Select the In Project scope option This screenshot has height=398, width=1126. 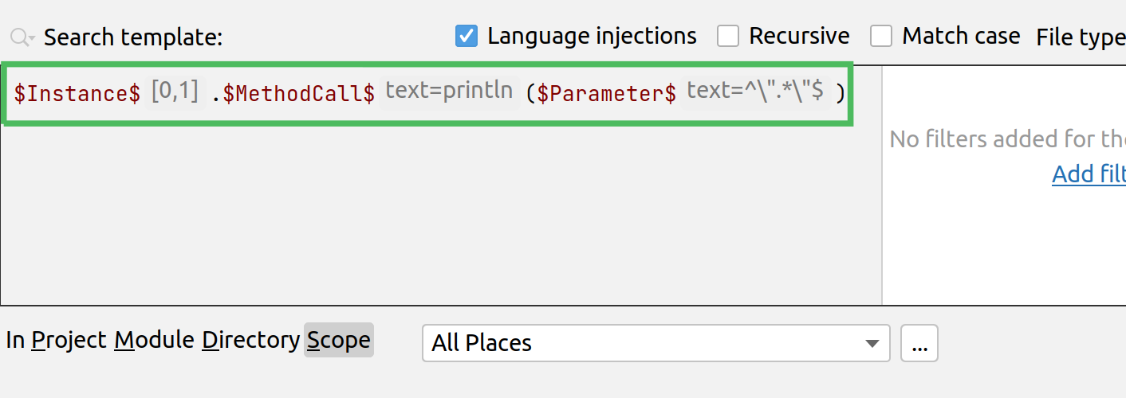[56, 341]
